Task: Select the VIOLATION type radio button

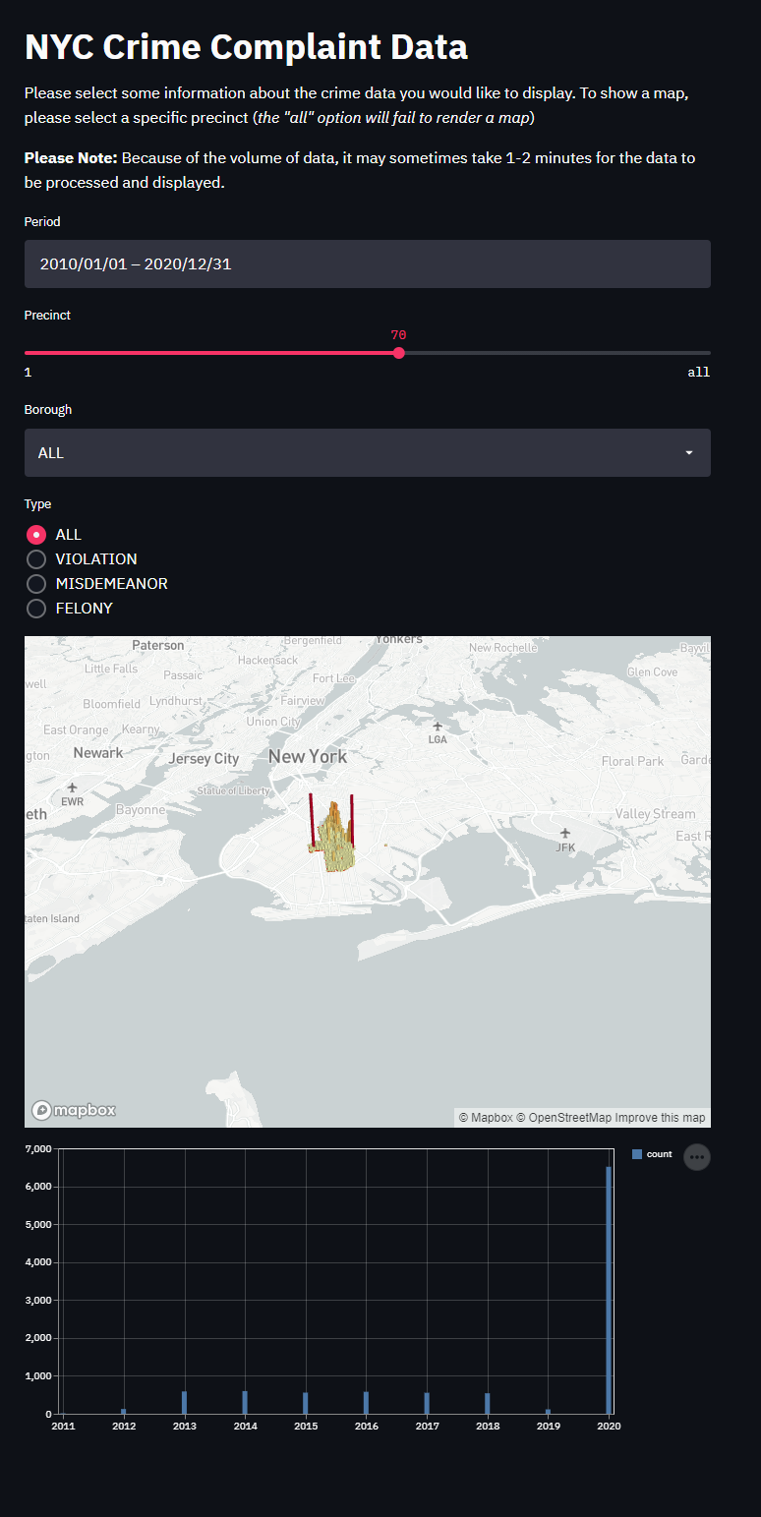Action: coord(36,559)
